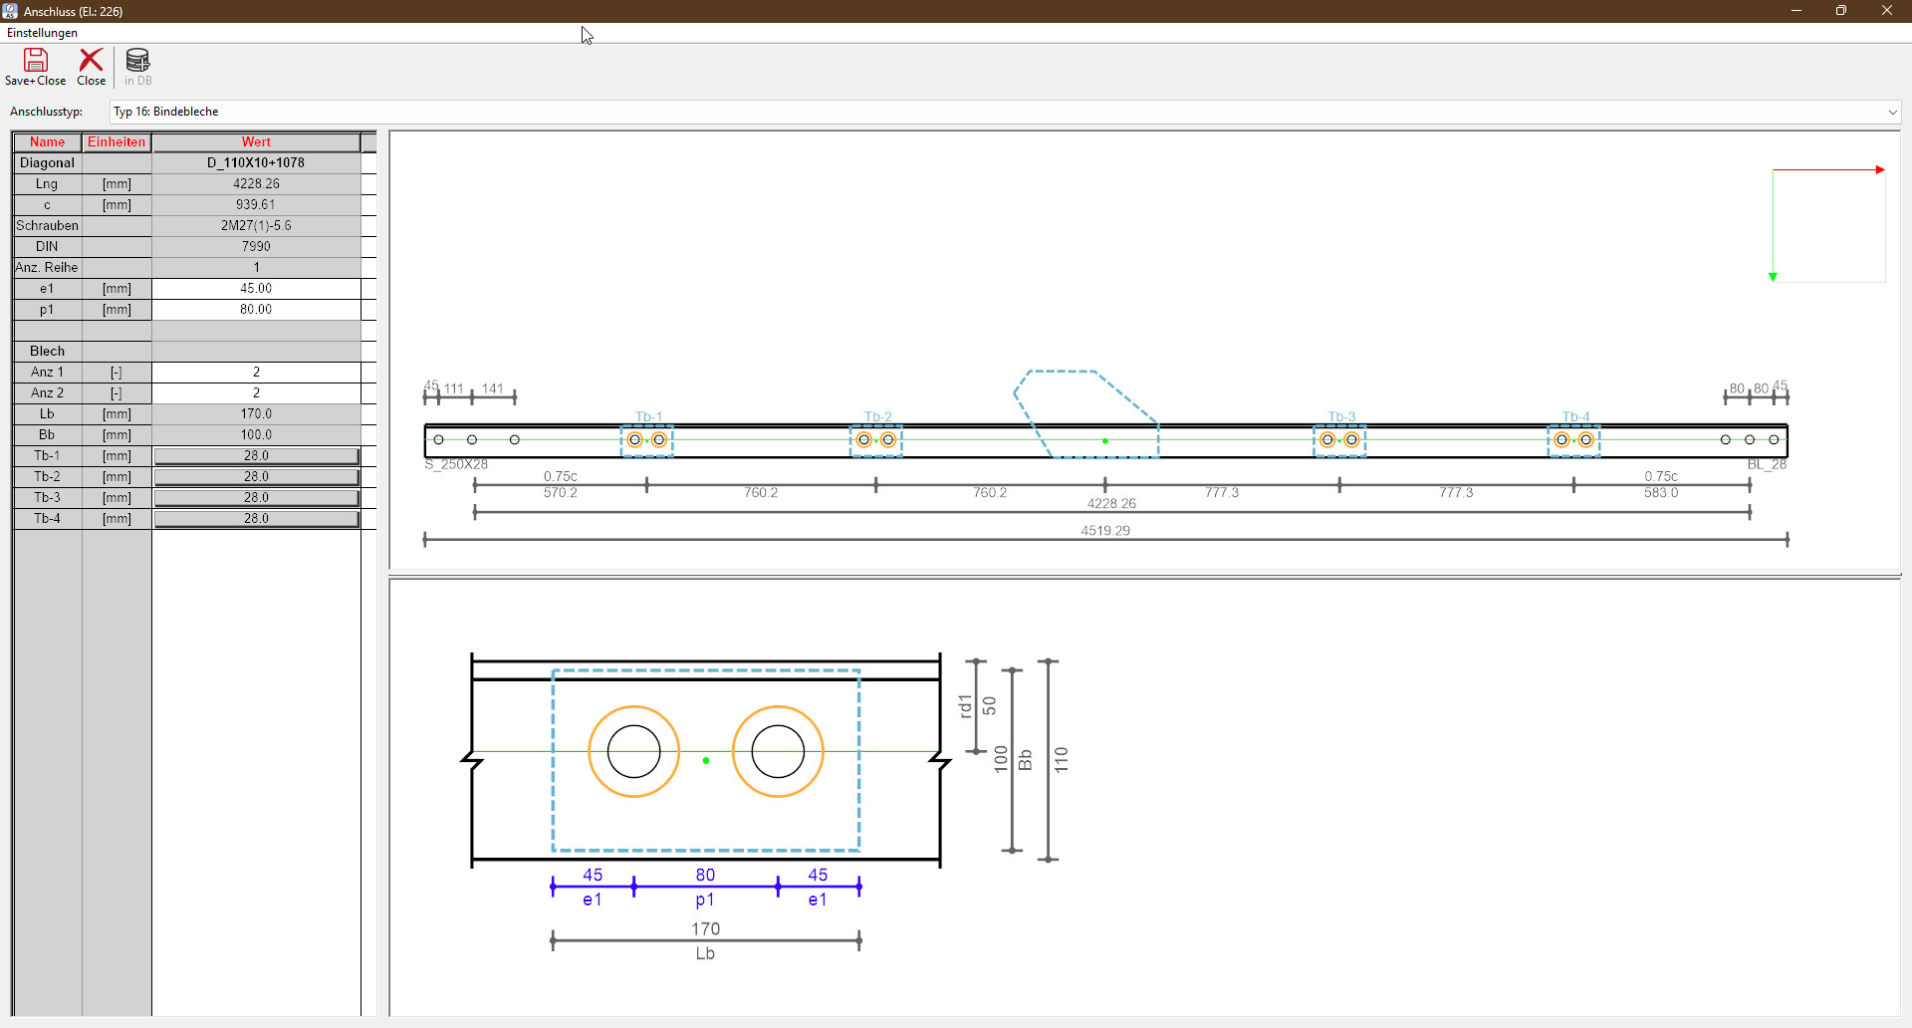Expand the Anschlusstyp dropdown
The width and height of the screenshot is (1912, 1028).
pyautogui.click(x=1892, y=112)
